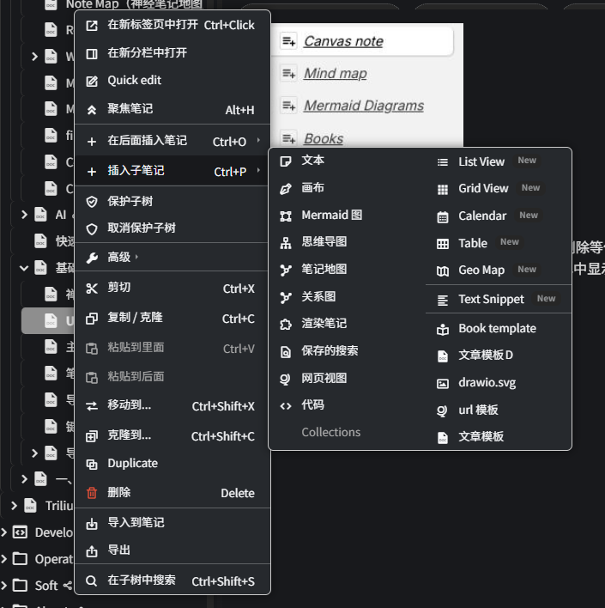Select the Develo tree item
Image resolution: width=605 pixels, height=608 pixels.
coord(53,532)
